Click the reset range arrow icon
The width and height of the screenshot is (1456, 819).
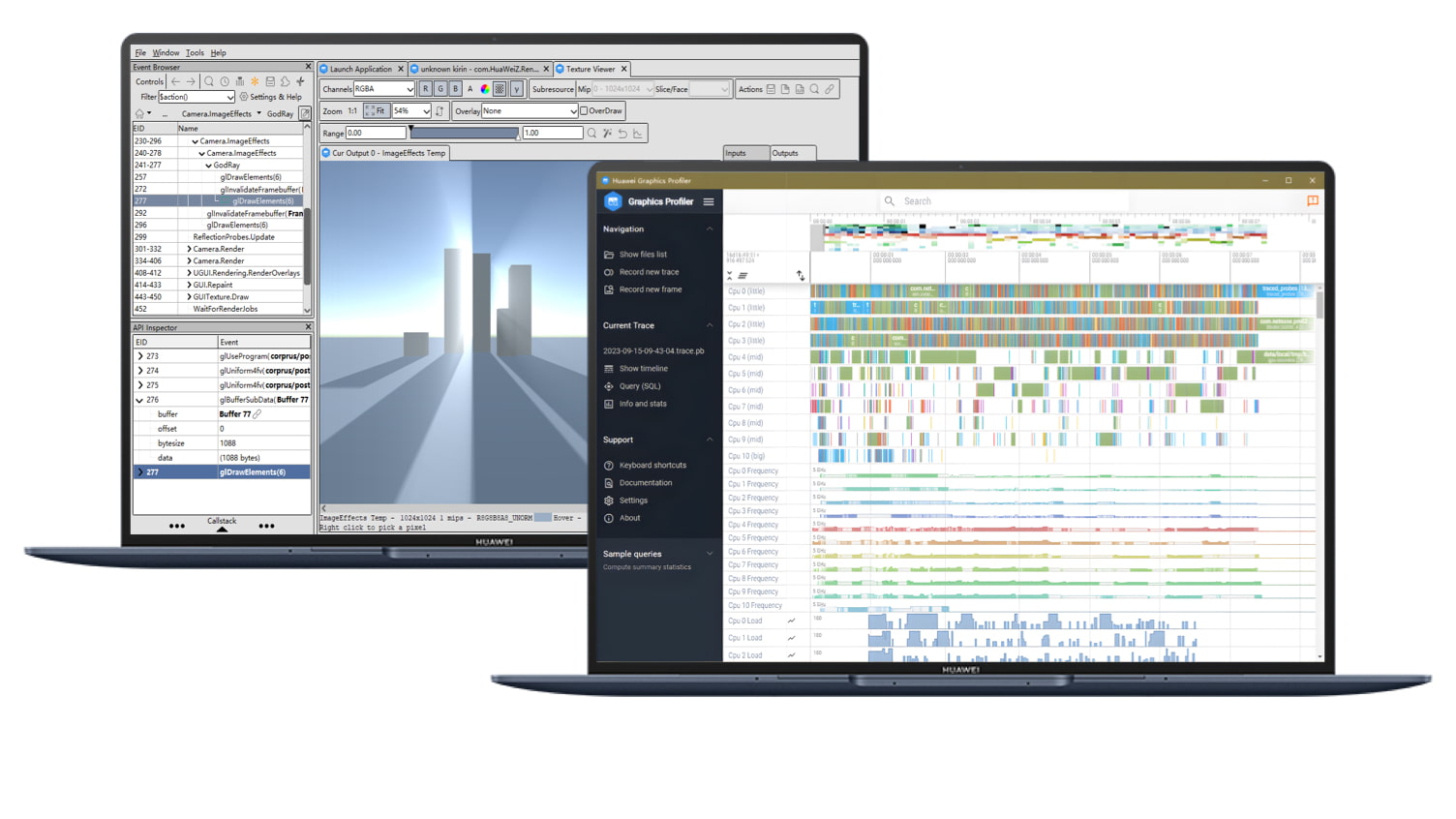[622, 134]
